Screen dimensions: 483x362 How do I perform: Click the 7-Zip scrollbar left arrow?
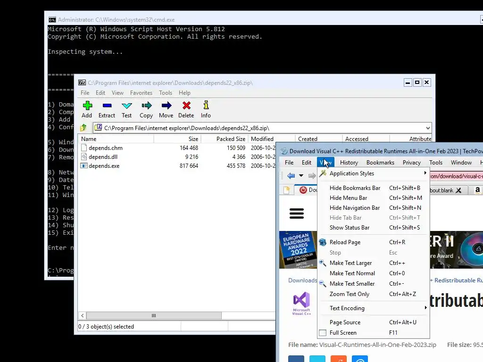click(82, 315)
